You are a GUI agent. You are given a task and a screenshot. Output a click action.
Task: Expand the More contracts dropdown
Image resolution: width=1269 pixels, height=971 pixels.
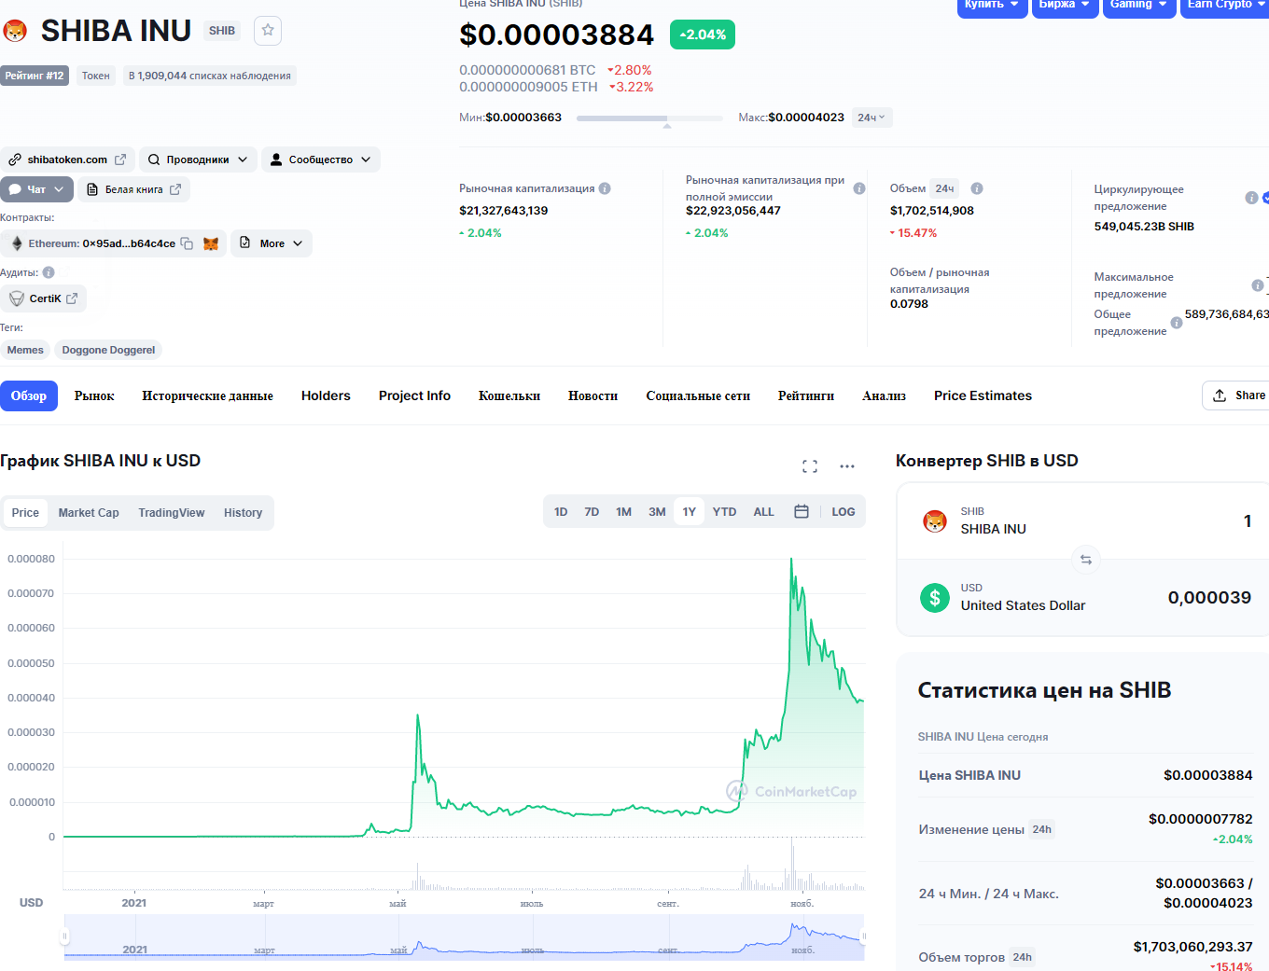point(272,243)
